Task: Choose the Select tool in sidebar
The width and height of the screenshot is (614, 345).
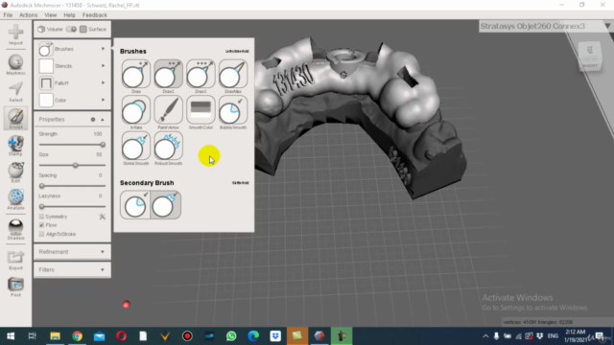Action: pos(15,89)
